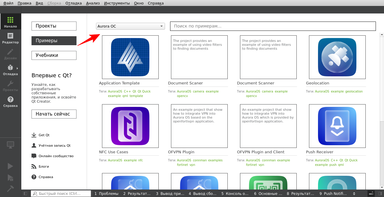The image size is (384, 197).
Task: Open the Инструменты menu
Action: (x=117, y=3)
